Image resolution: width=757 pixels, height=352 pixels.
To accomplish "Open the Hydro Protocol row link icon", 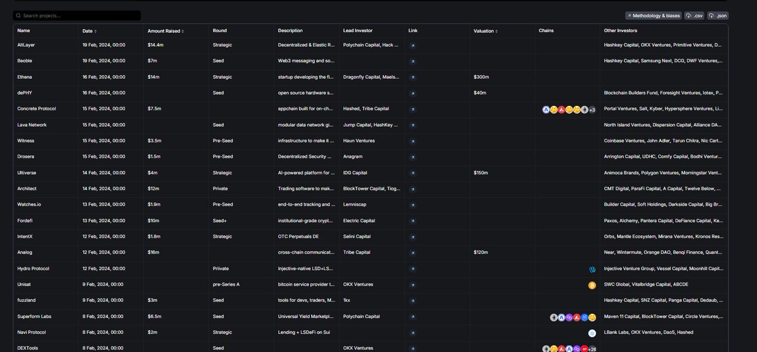I will pyautogui.click(x=413, y=269).
